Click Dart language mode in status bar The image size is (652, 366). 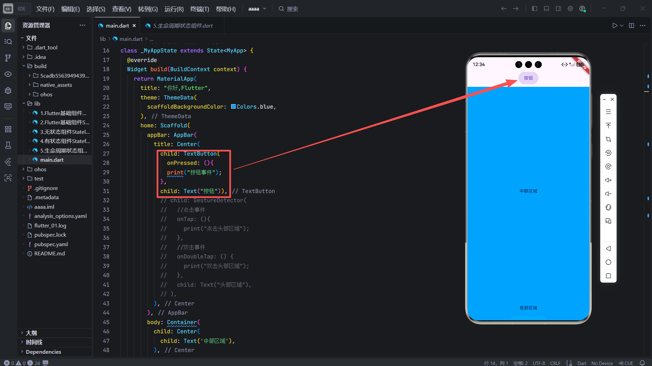[x=582, y=363]
